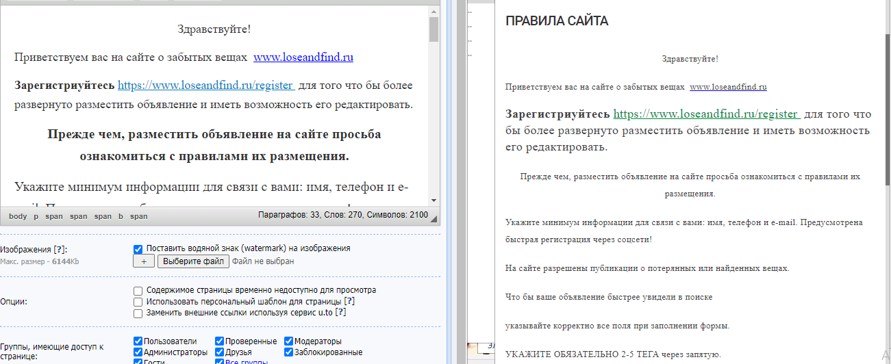Click help [?] next to Изображения label
891x364 pixels.
click(x=60, y=250)
